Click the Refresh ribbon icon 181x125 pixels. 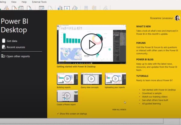click(x=50, y=8)
